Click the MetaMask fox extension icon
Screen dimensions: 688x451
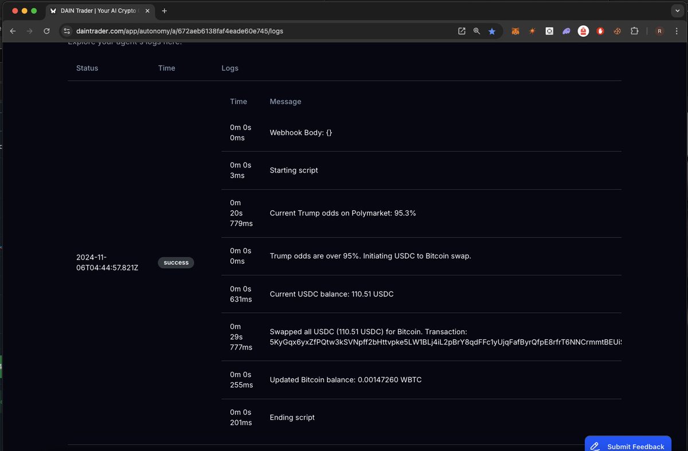click(x=515, y=31)
